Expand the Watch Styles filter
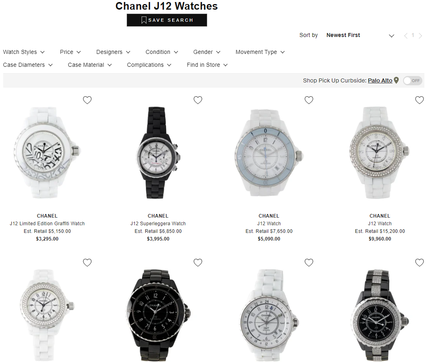The height and width of the screenshot is (362, 428). tap(24, 52)
